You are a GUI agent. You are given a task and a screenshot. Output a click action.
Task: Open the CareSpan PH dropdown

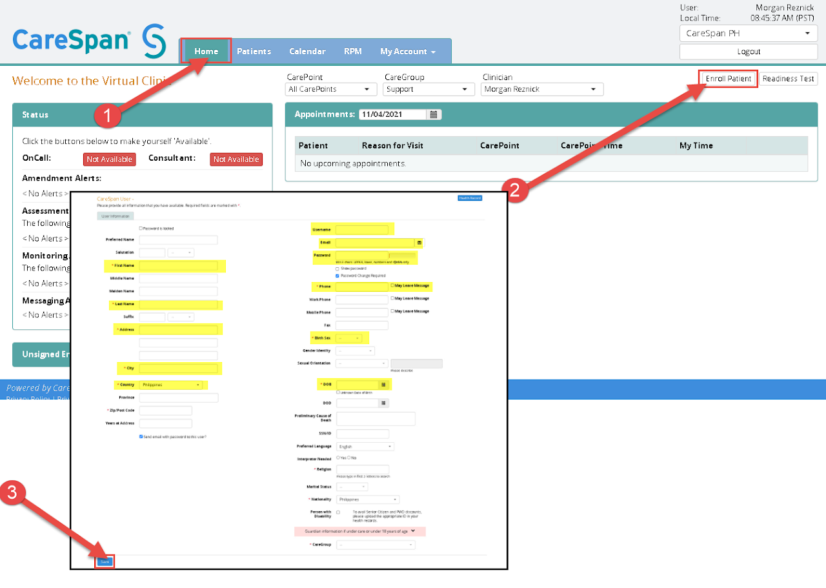click(749, 34)
